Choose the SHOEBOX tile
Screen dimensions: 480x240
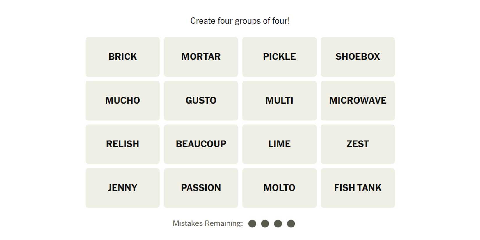click(x=358, y=57)
